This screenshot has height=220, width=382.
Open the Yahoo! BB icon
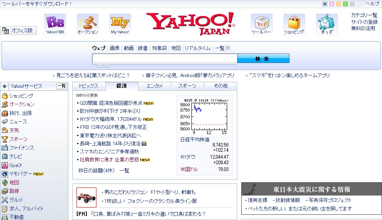(x=55, y=24)
